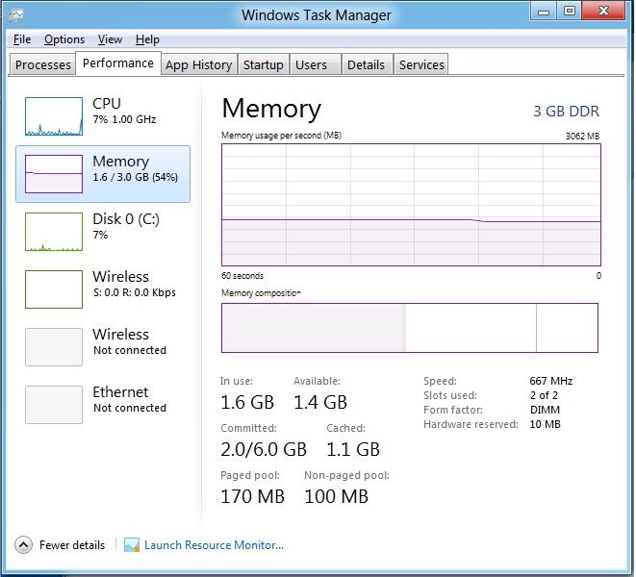The width and height of the screenshot is (636, 577).
Task: Click the memory composition bar
Action: pos(410,328)
